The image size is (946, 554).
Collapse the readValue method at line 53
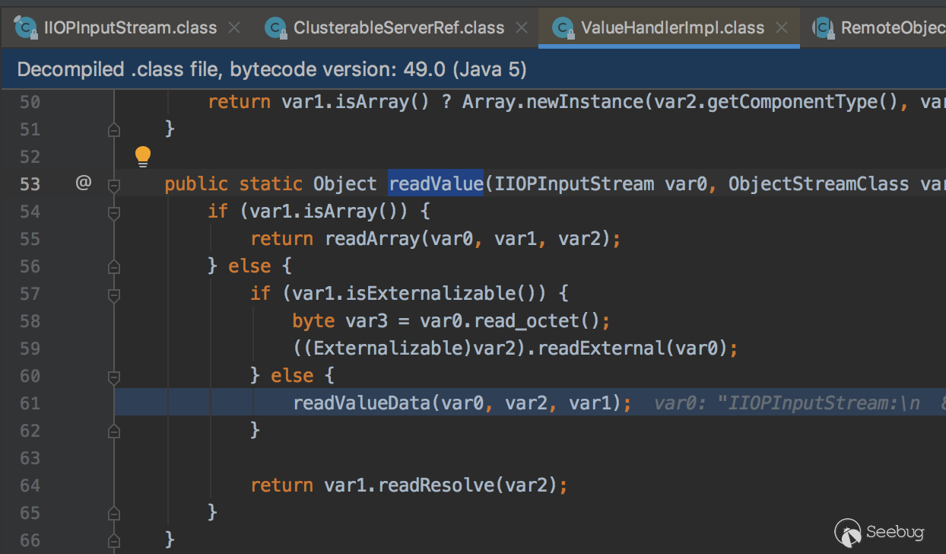coord(114,184)
